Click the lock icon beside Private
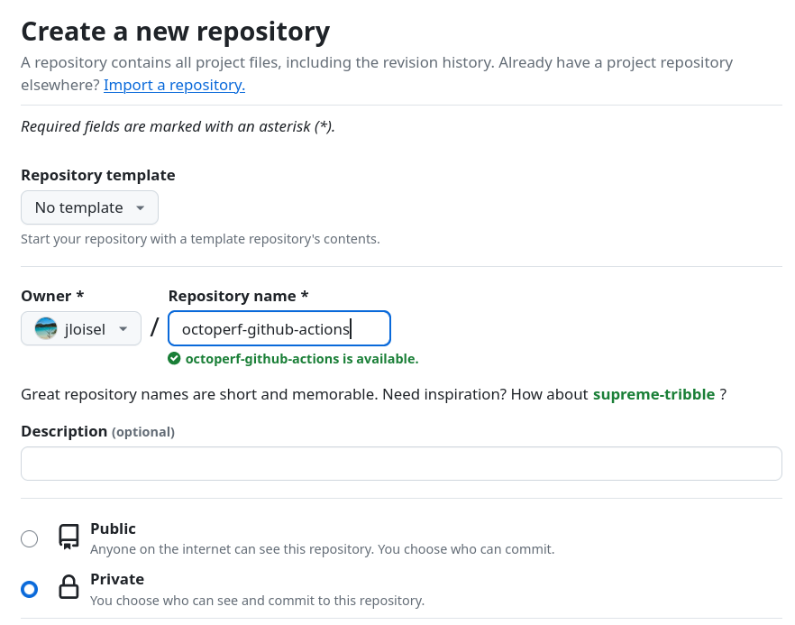The height and width of the screenshot is (625, 795). pyautogui.click(x=68, y=588)
